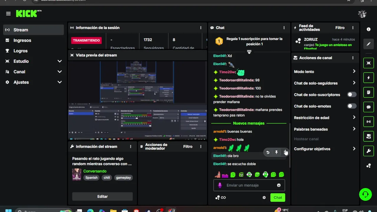Click the gold rank 1 badge icon
This screenshot has height=212, width=377.
tap(219, 41)
